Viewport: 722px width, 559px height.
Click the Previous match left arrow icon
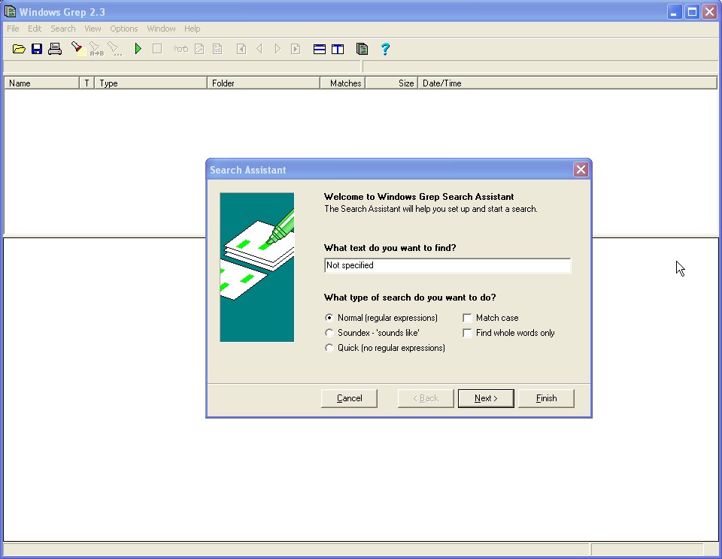tap(259, 49)
